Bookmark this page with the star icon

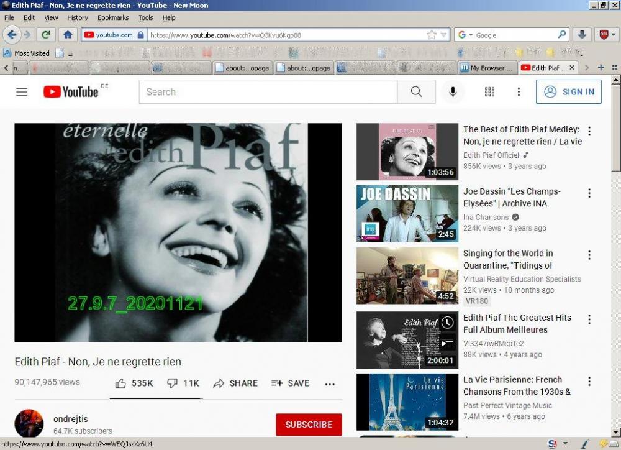[x=432, y=35]
